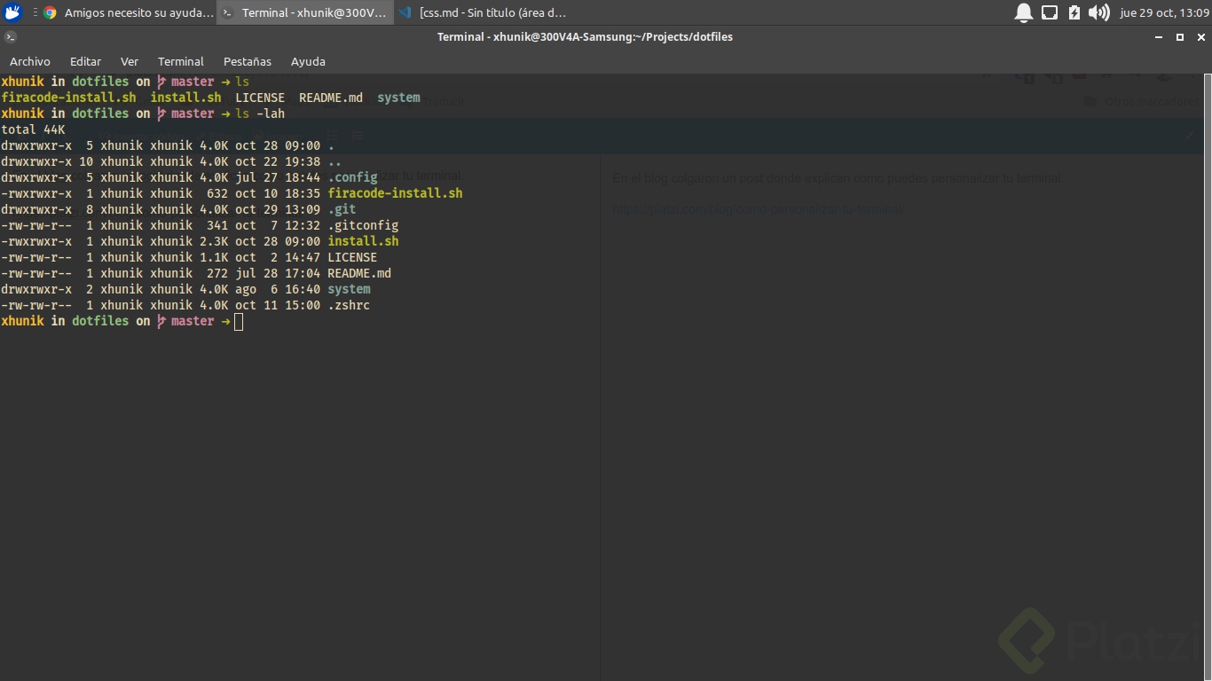
Task: Open the Terminal menu in the menu bar
Action: 181,61
